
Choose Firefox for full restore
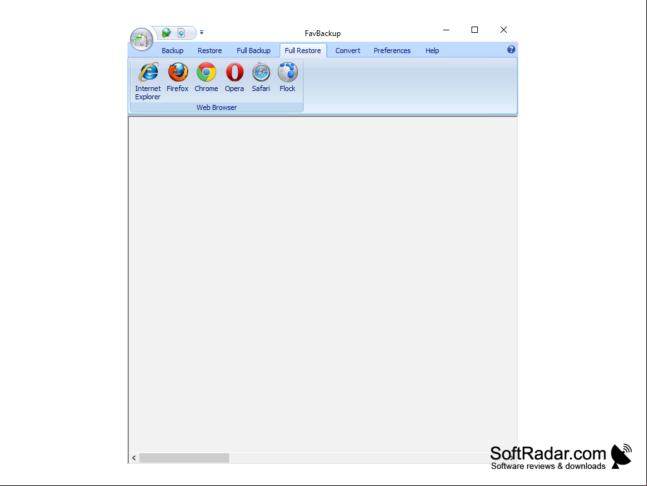click(177, 77)
